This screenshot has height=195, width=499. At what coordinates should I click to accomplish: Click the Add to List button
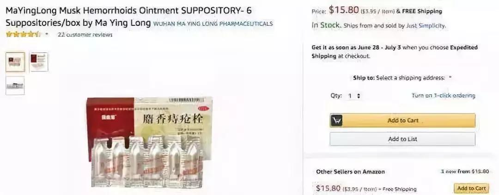tap(402, 139)
